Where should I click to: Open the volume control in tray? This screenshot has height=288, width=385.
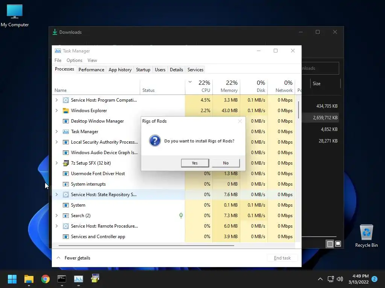click(340, 279)
